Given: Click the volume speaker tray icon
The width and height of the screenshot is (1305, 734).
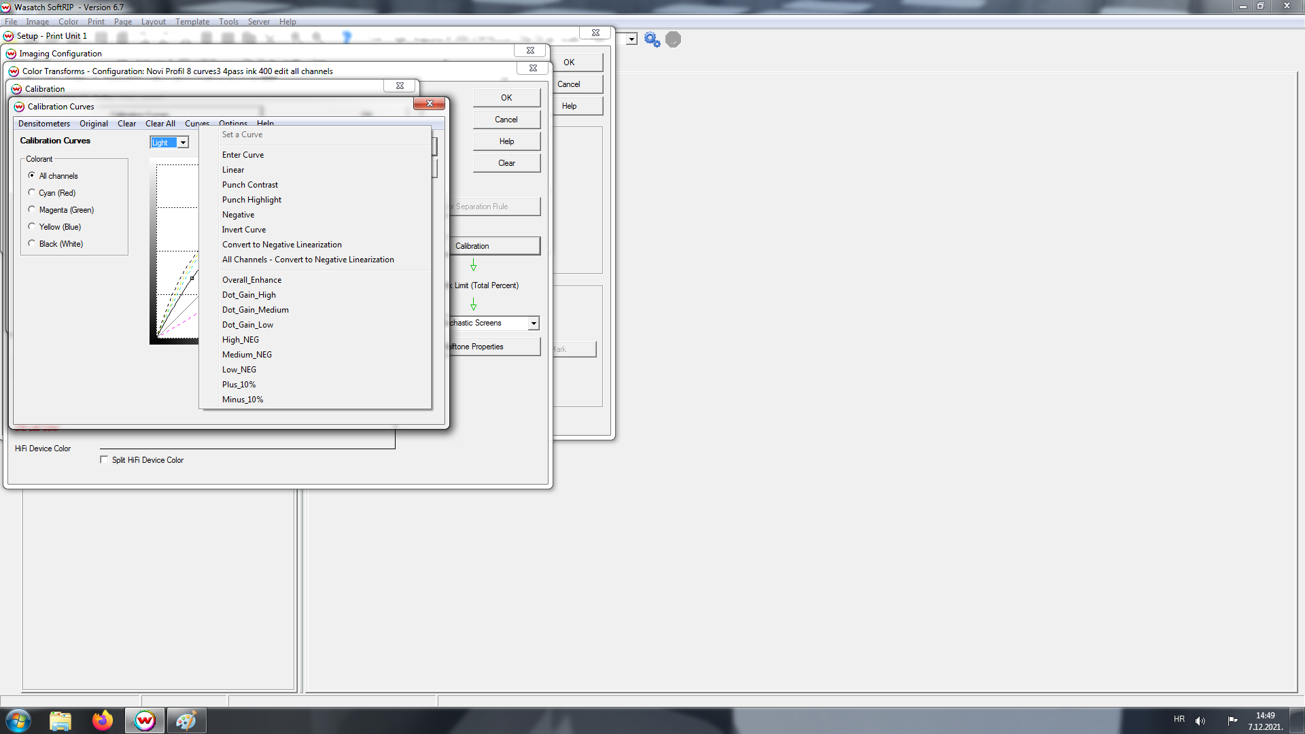Looking at the screenshot, I should (1200, 720).
